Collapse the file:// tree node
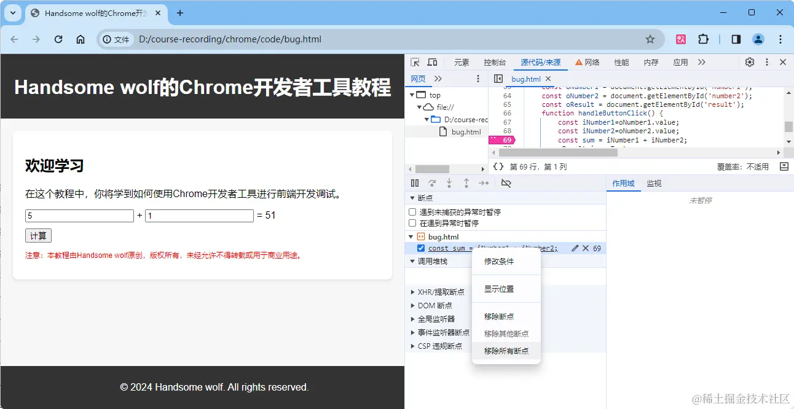Image resolution: width=794 pixels, height=409 pixels. 419,107
